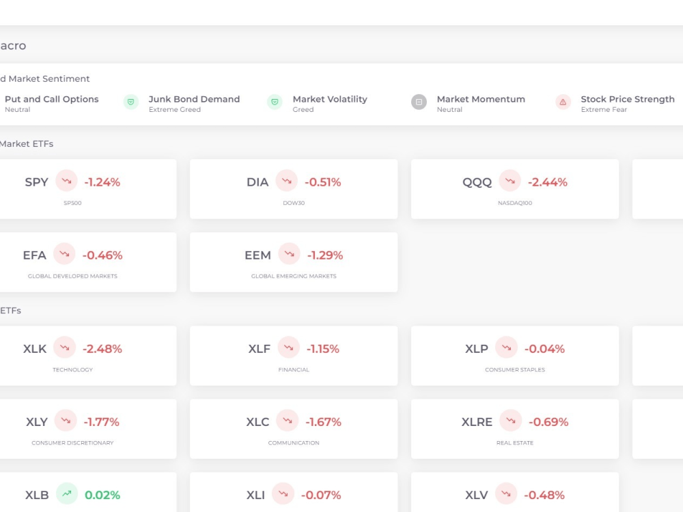Click the SPY downtrend arrow icon
The width and height of the screenshot is (683, 512).
(67, 181)
